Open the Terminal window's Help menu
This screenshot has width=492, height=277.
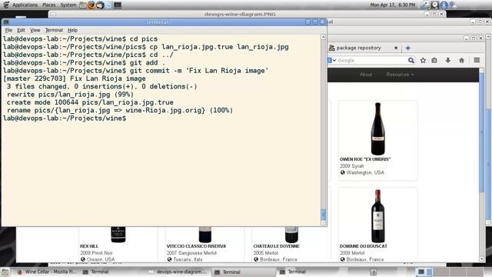click(x=72, y=30)
